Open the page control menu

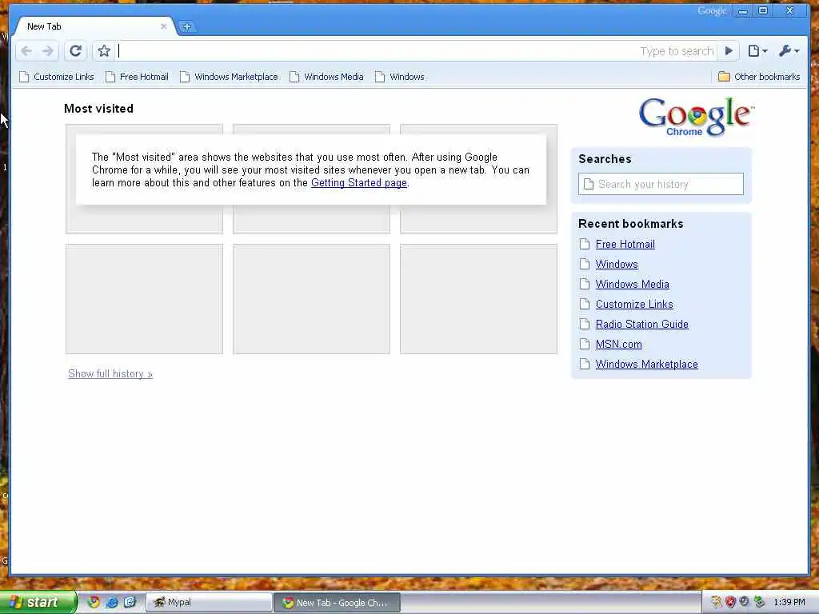[x=757, y=50]
